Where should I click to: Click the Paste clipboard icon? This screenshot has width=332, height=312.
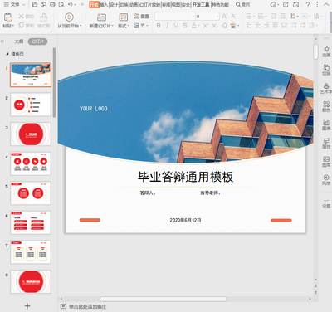pos(8,17)
